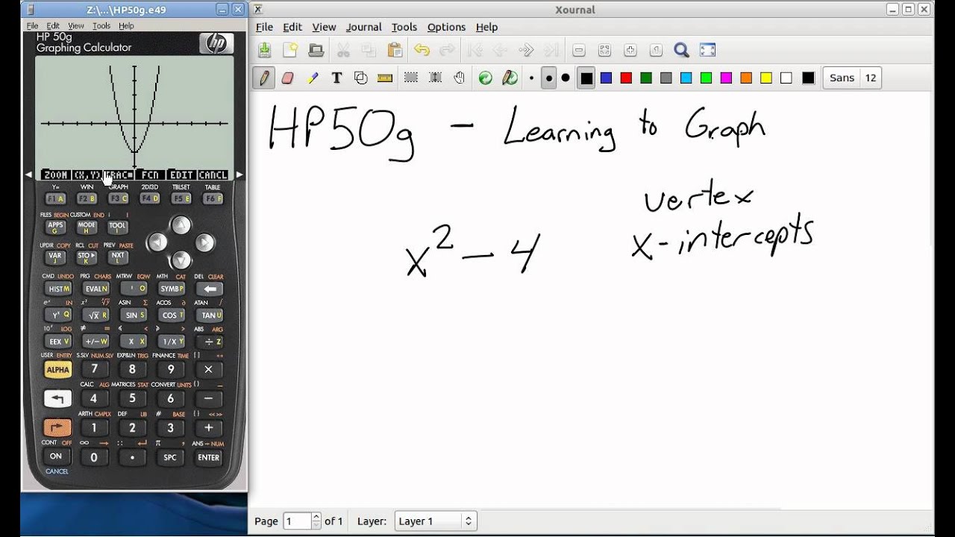Zoom out with the minus icon
Viewport: 955px width, 537px height.
(579, 50)
